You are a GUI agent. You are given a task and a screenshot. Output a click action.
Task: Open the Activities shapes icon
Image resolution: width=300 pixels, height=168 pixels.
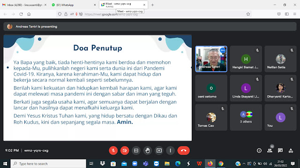coord(291,150)
